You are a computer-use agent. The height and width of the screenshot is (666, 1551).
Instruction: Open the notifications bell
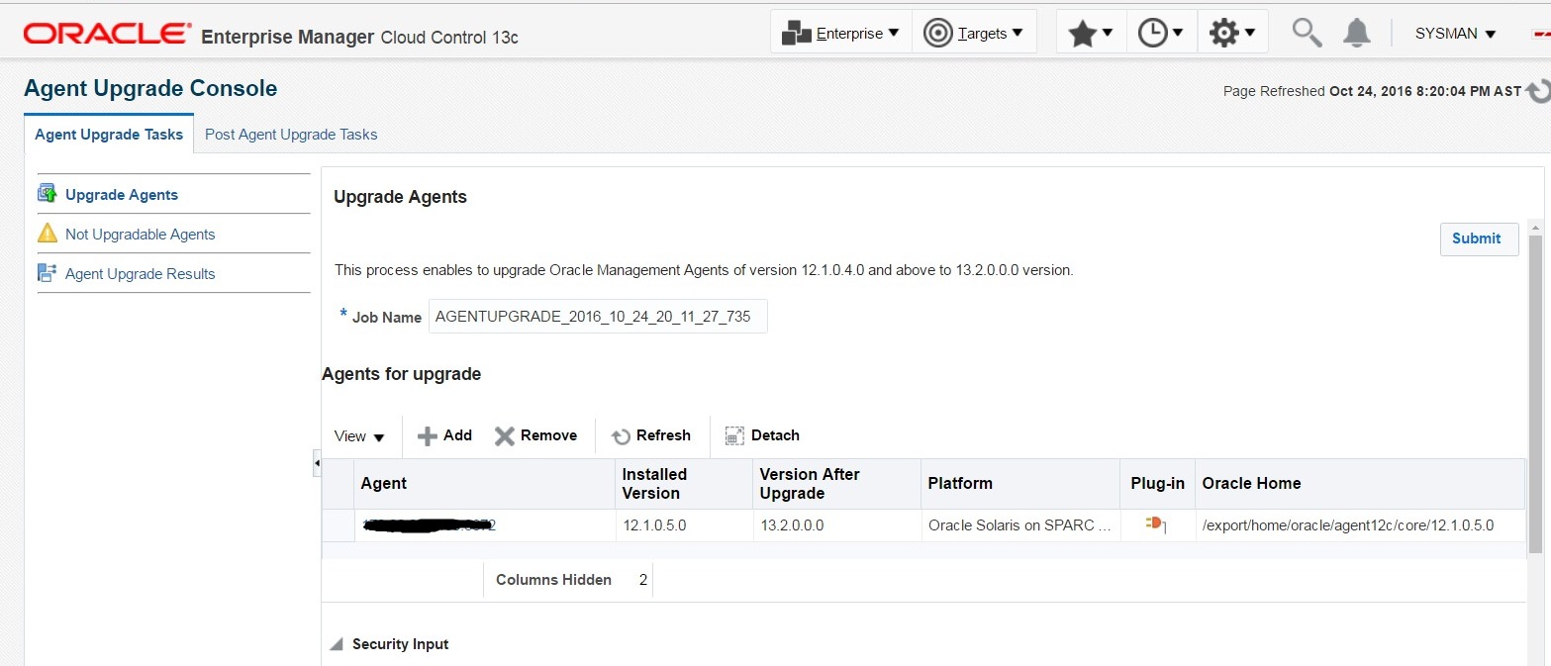pyautogui.click(x=1356, y=33)
